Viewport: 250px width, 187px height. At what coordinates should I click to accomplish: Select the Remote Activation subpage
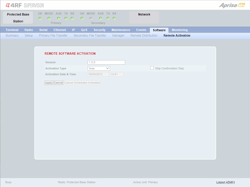point(177,36)
